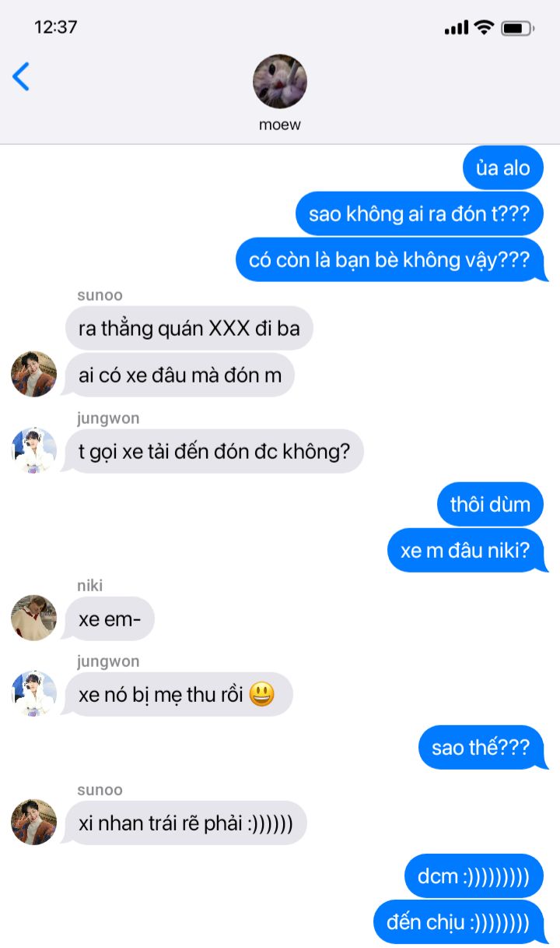Image resolution: width=560 pixels, height=948 pixels.
Task: Tap the 'xe em-' message from niki
Action: (110, 619)
